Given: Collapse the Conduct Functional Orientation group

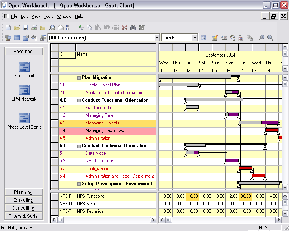Looking at the screenshot, I should (x=79, y=101).
